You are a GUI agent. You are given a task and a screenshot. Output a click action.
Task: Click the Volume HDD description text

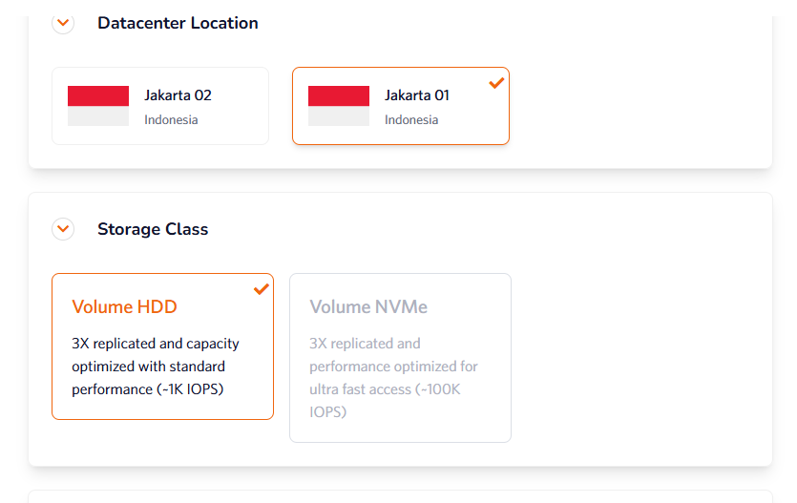[155, 366]
